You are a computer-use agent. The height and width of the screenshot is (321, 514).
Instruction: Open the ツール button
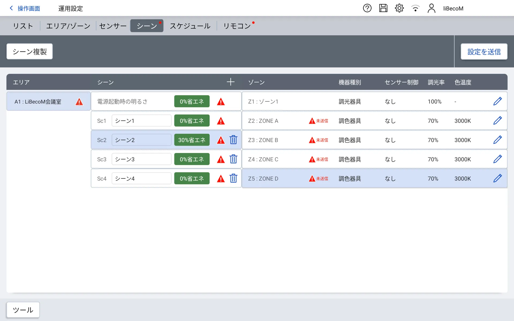(x=23, y=310)
